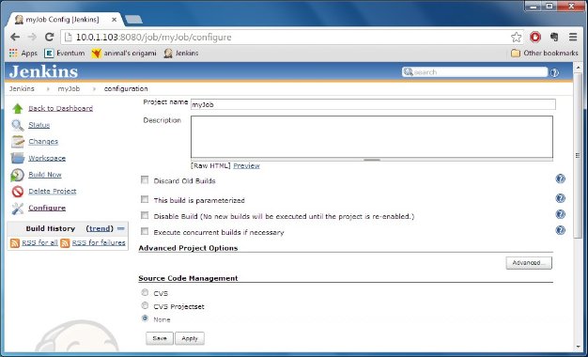Screen dimensions: 588x357
Task: Bookmark this page with the star icon
Action: 517,38
